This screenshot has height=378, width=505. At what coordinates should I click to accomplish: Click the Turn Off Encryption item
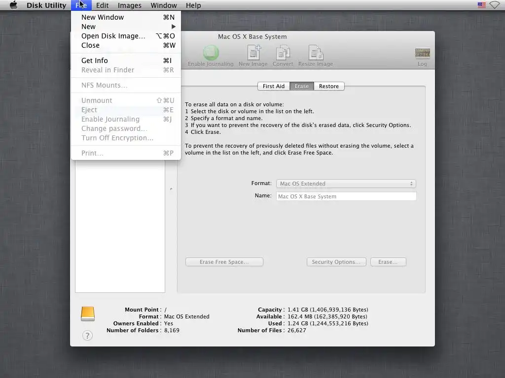[126, 138]
